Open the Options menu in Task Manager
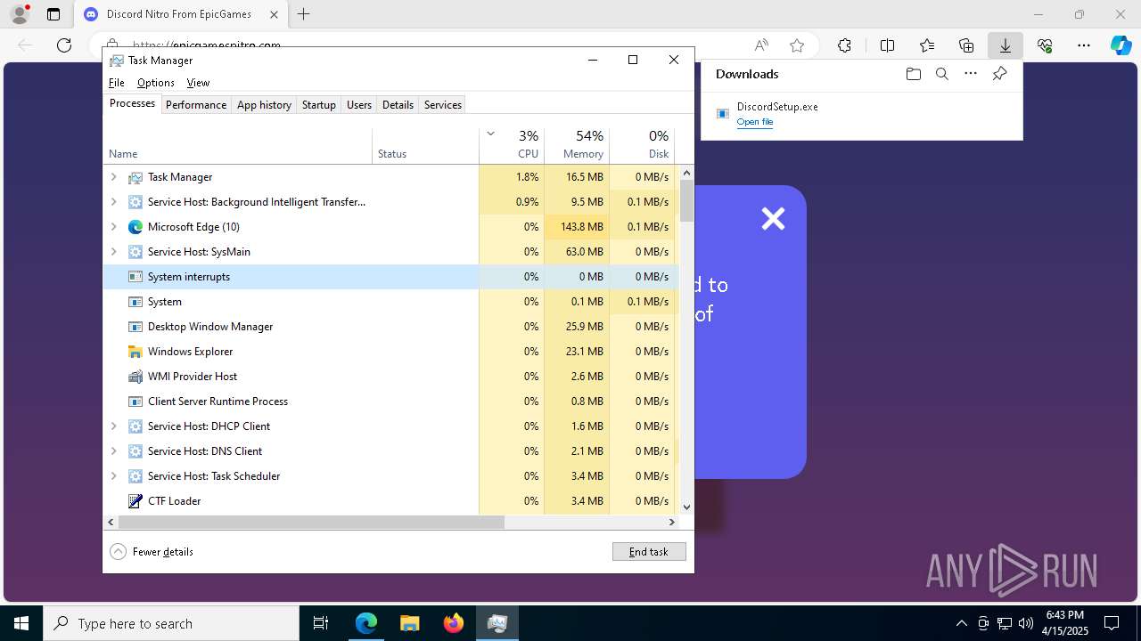The image size is (1141, 641). tap(156, 83)
